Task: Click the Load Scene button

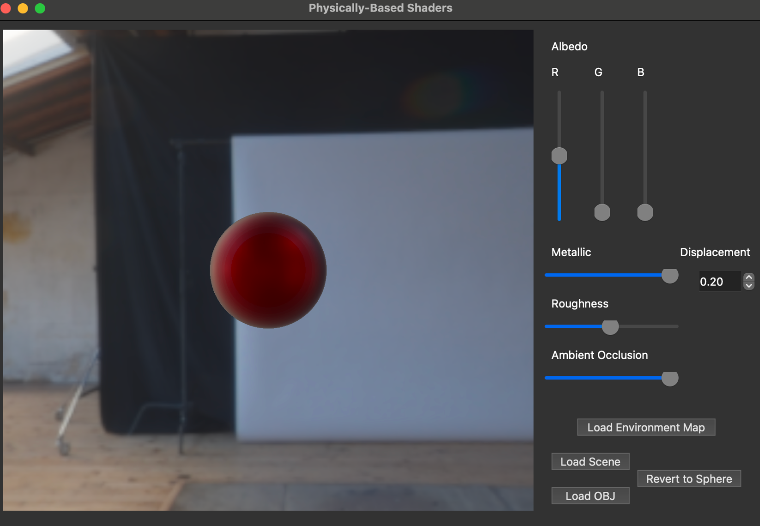Action: point(590,461)
